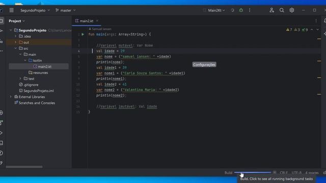Collapse the kotlin folder

[25, 60]
